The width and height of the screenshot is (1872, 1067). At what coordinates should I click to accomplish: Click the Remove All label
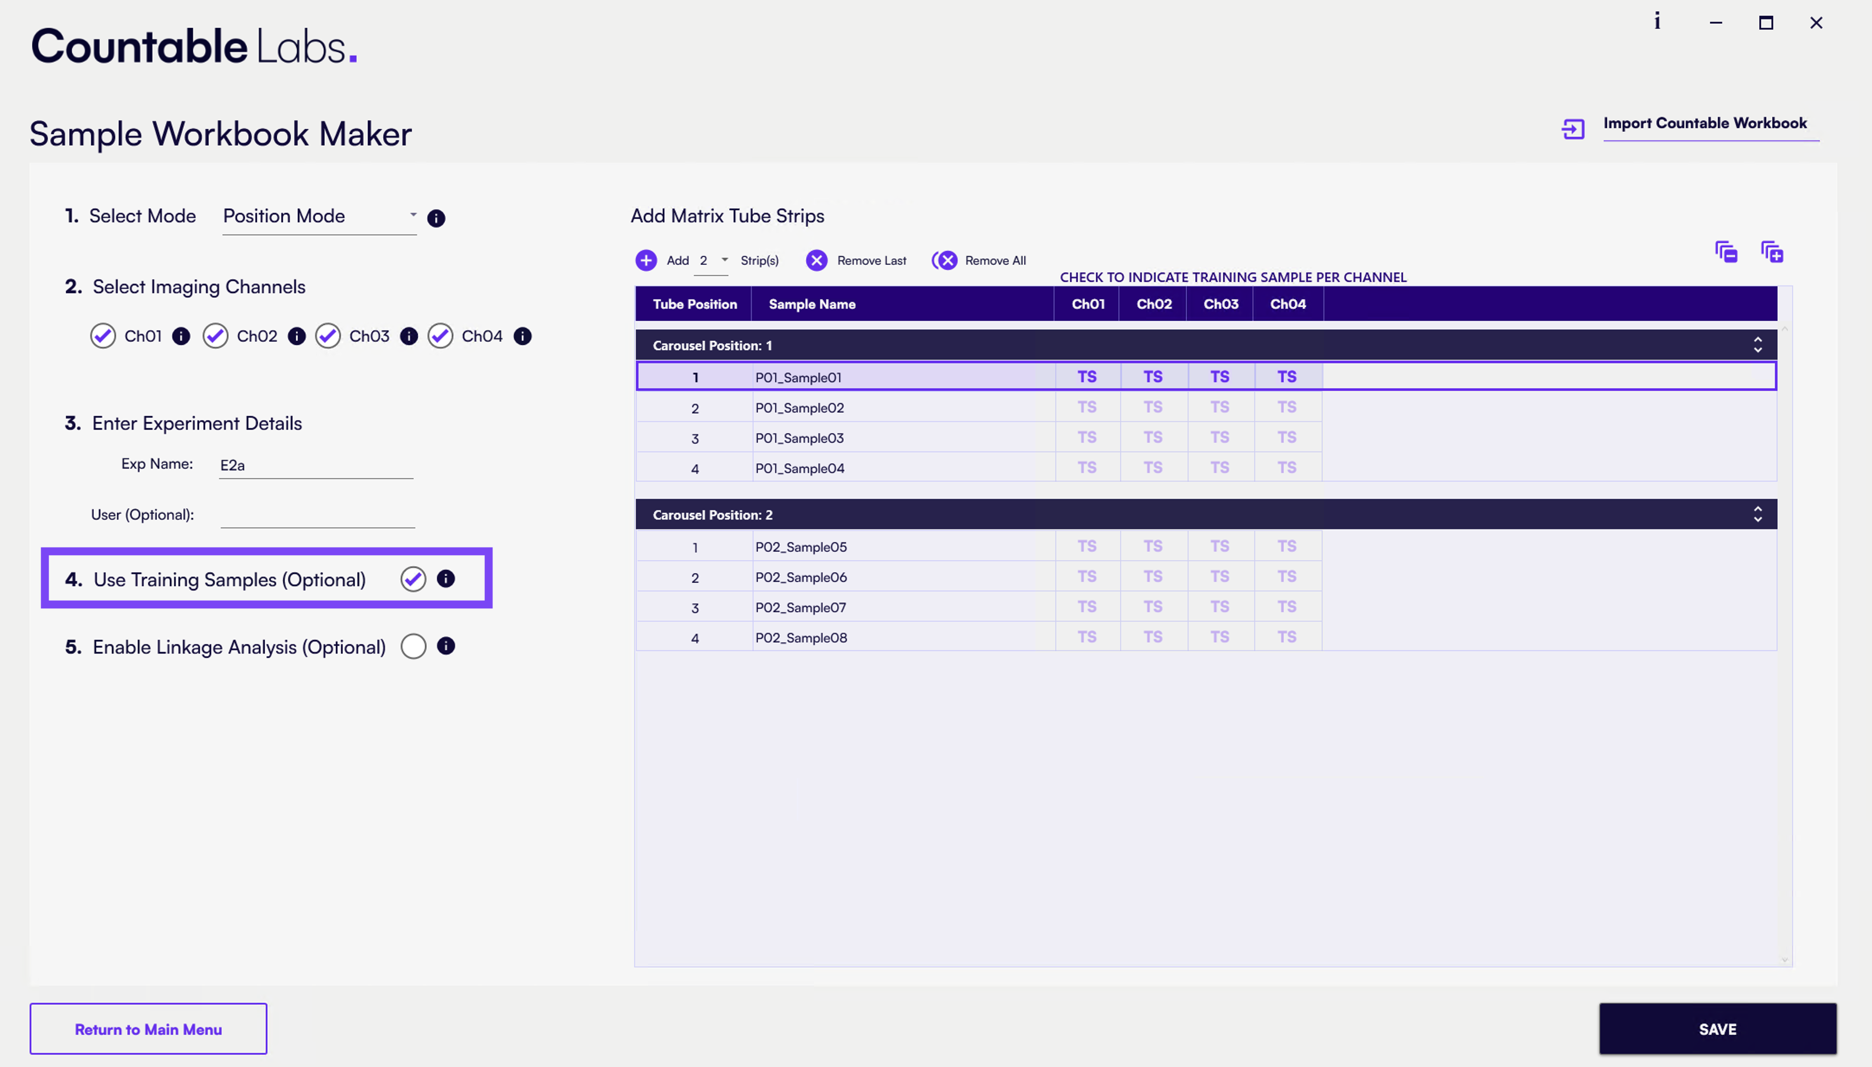pos(995,261)
